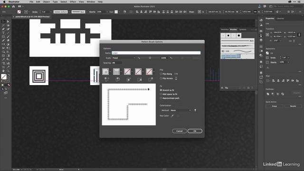Viewport: 304px width, 171px height.
Task: Select the Type tool
Action: [x=3, y=33]
